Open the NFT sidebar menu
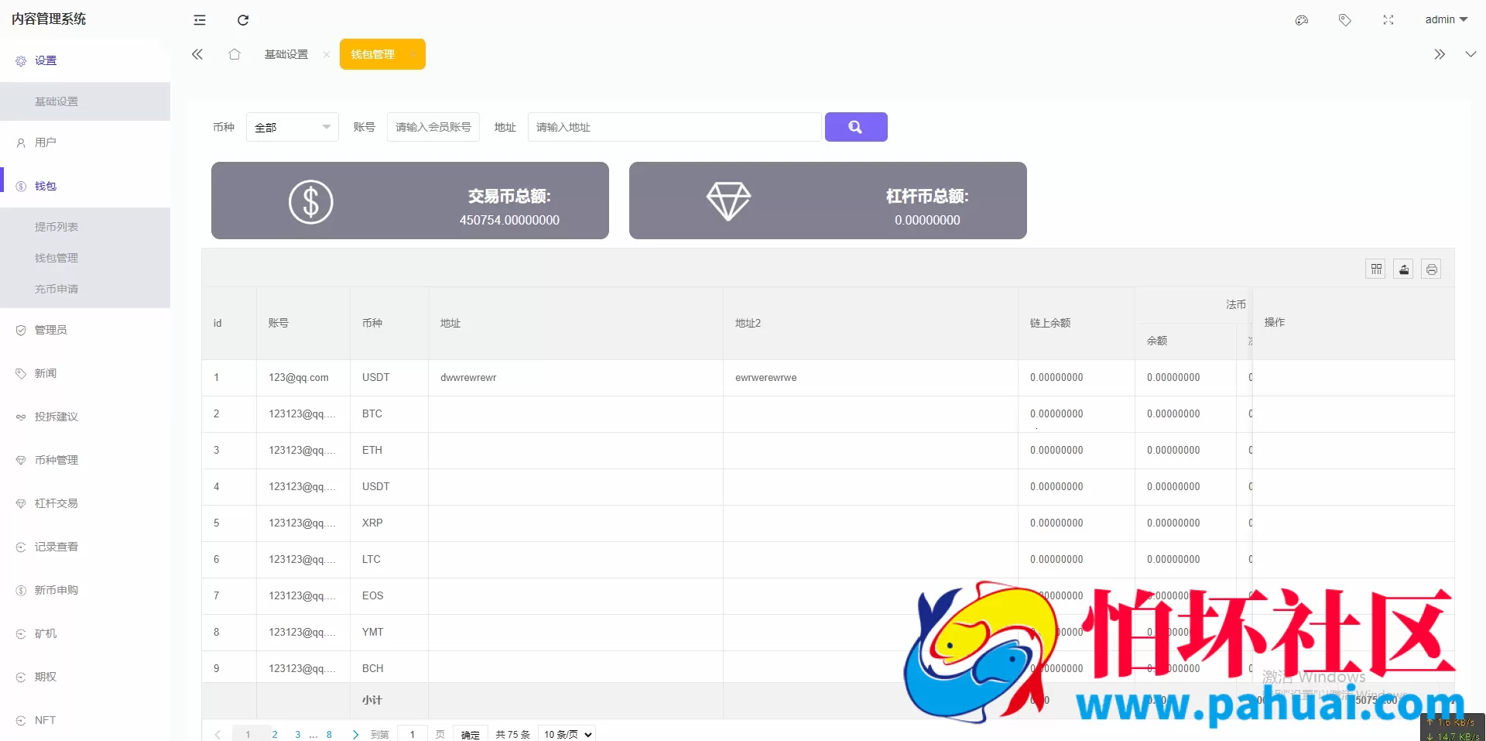 (x=85, y=720)
